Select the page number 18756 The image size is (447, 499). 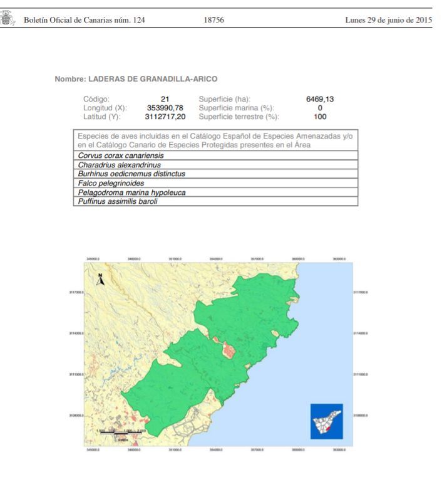(x=214, y=20)
